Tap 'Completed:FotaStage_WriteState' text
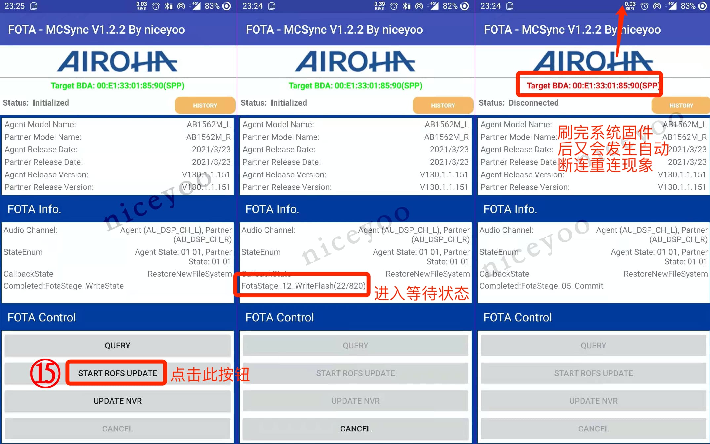The height and width of the screenshot is (444, 710). 63,286
